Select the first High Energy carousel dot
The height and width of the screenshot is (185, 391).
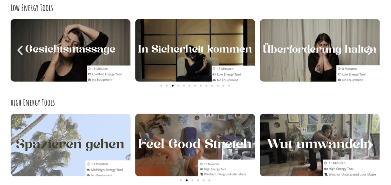click(x=181, y=180)
